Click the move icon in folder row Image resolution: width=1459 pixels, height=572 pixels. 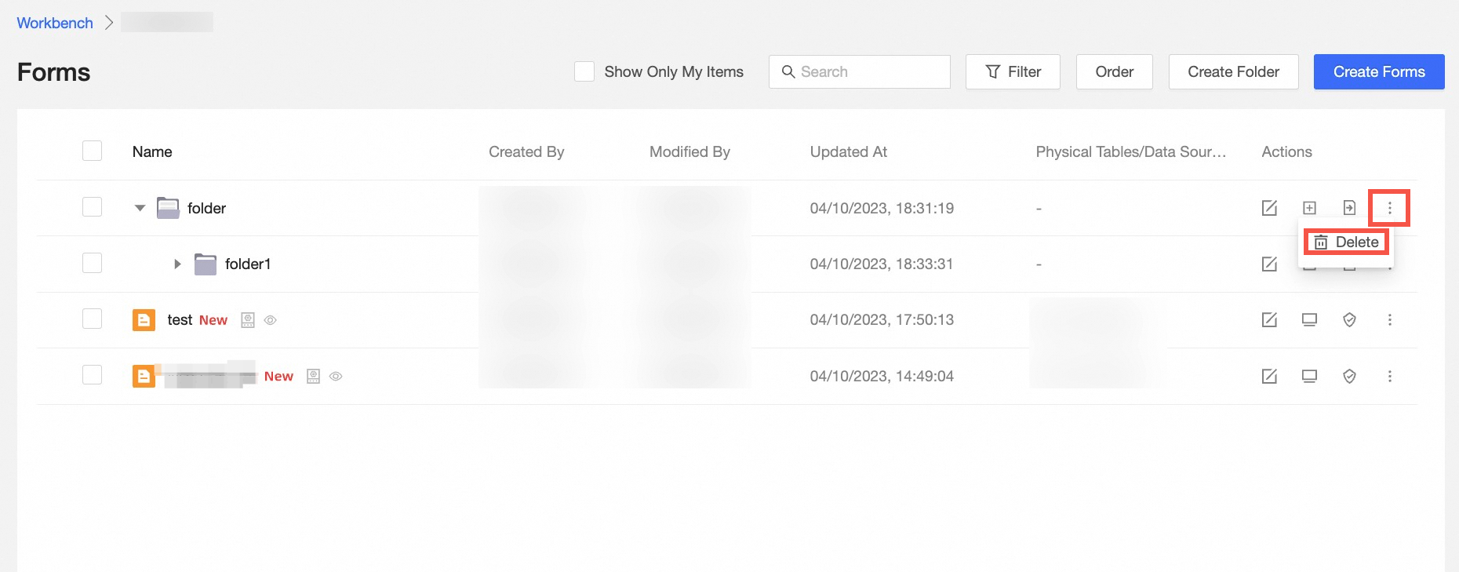pos(1349,208)
